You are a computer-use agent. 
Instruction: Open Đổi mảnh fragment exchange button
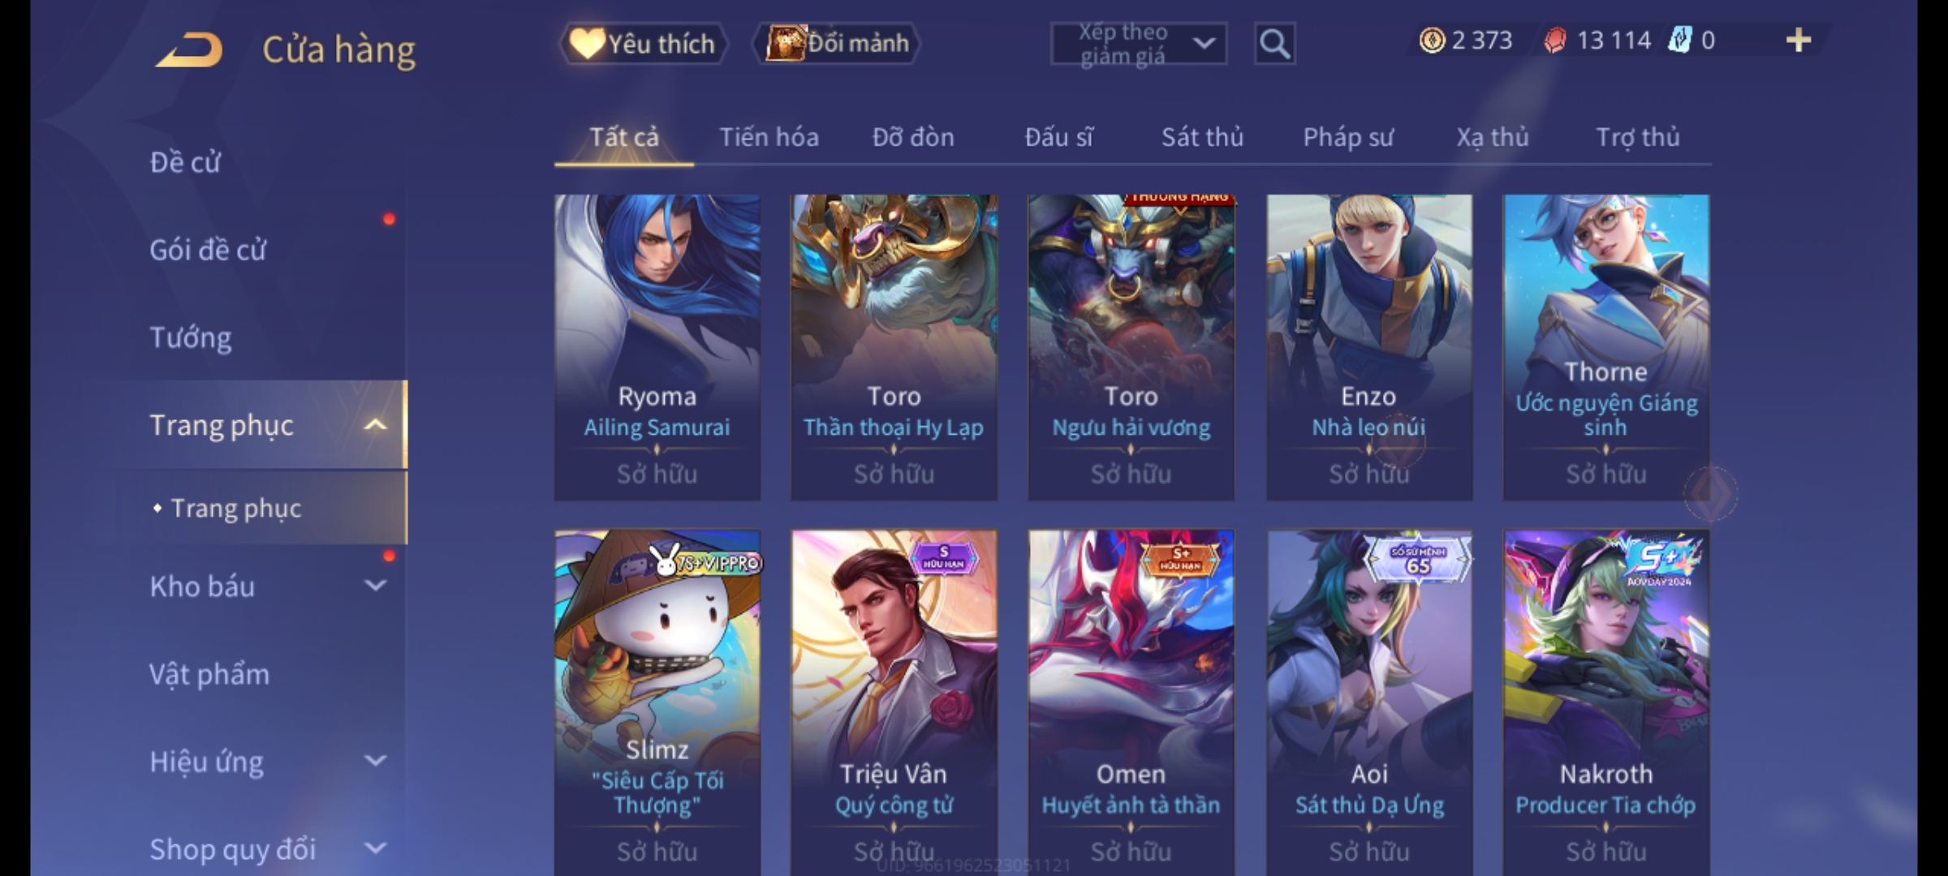click(838, 43)
